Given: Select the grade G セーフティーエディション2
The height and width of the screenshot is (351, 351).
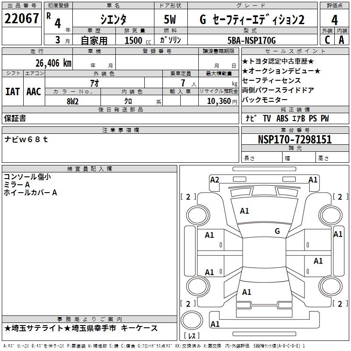Looking at the screenshot, I should coord(252,19).
